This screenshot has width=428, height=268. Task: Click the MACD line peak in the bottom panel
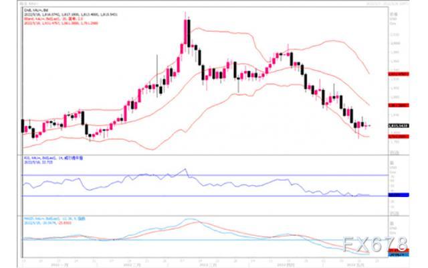click(x=190, y=219)
